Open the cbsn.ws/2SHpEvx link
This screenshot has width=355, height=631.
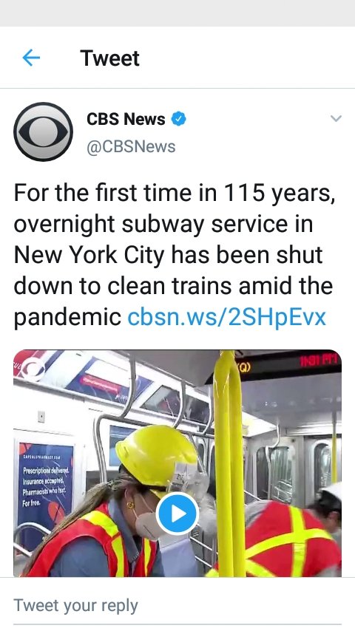pos(226,317)
